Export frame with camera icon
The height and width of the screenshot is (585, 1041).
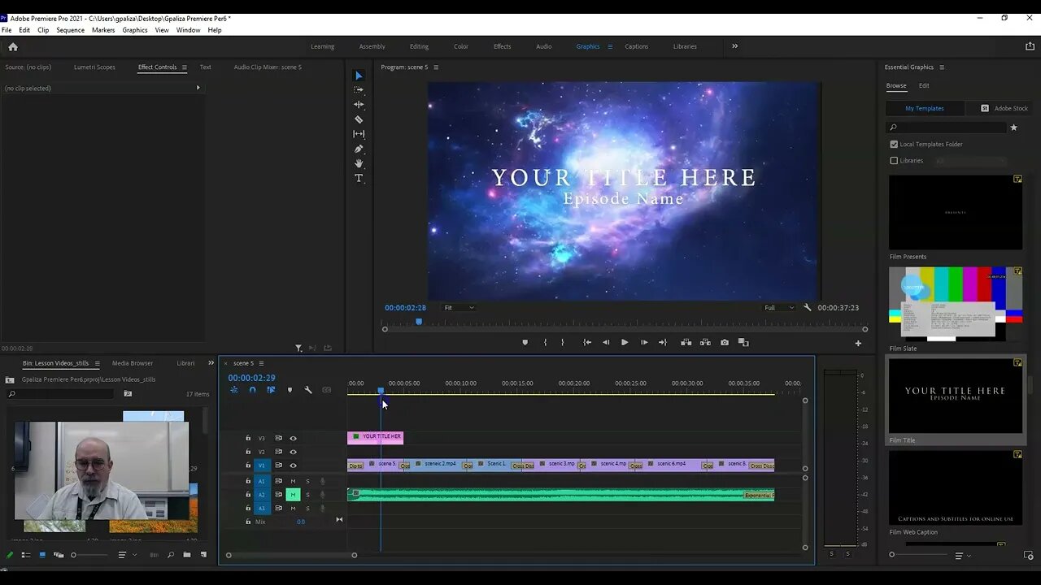725,342
